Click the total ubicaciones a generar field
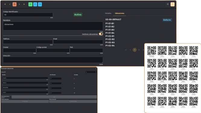This screenshot has width=201, height=113. 54,97
